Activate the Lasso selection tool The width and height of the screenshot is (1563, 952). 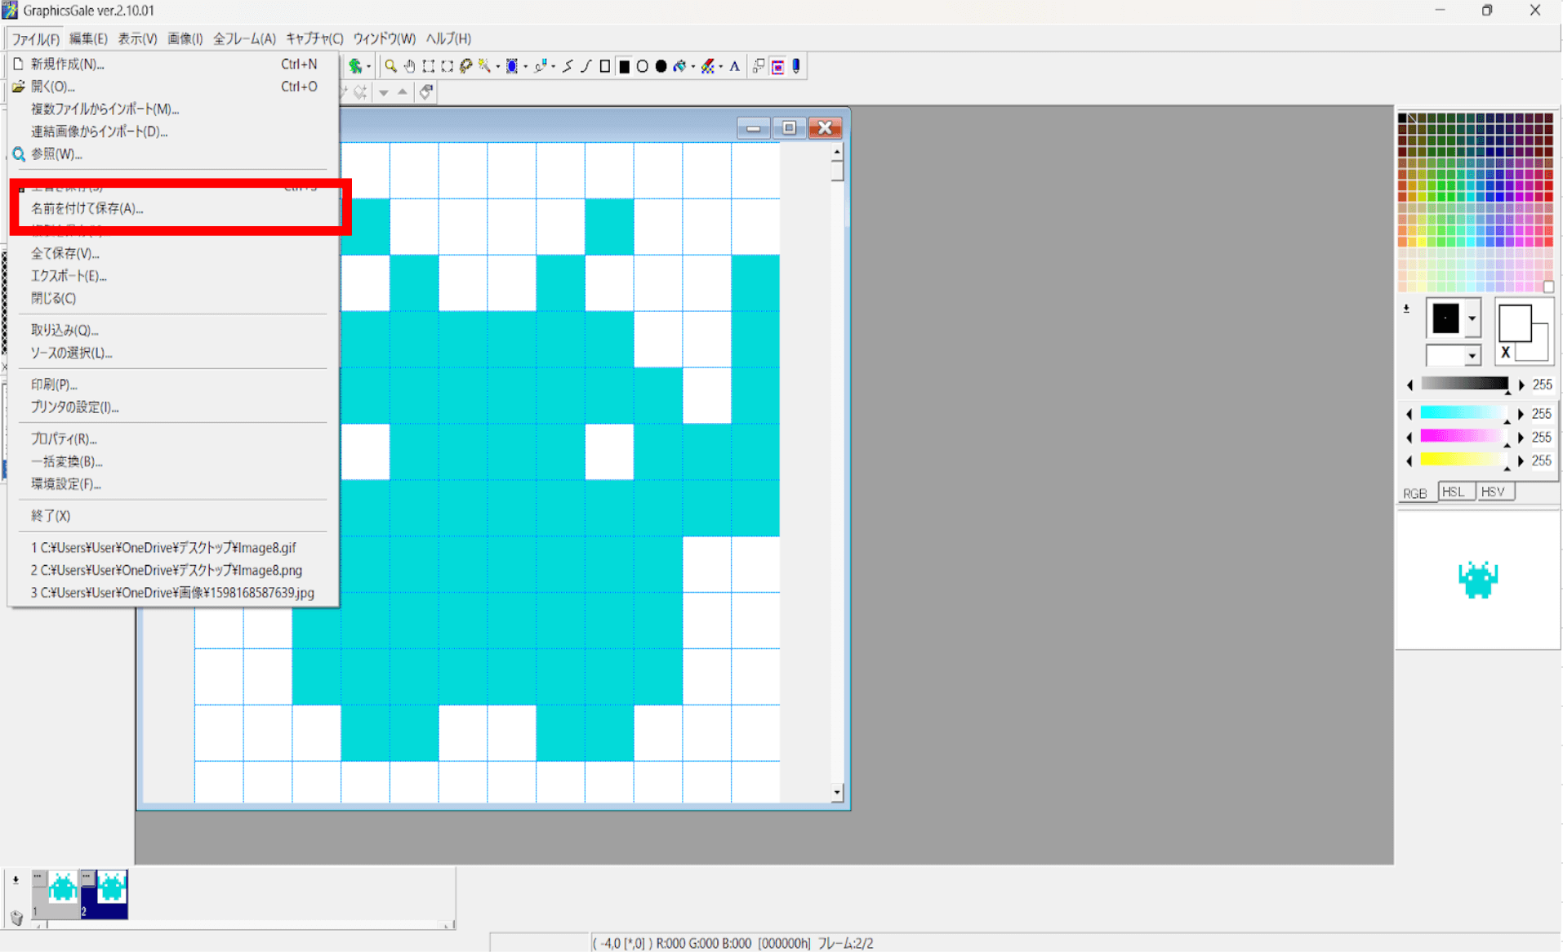465,66
